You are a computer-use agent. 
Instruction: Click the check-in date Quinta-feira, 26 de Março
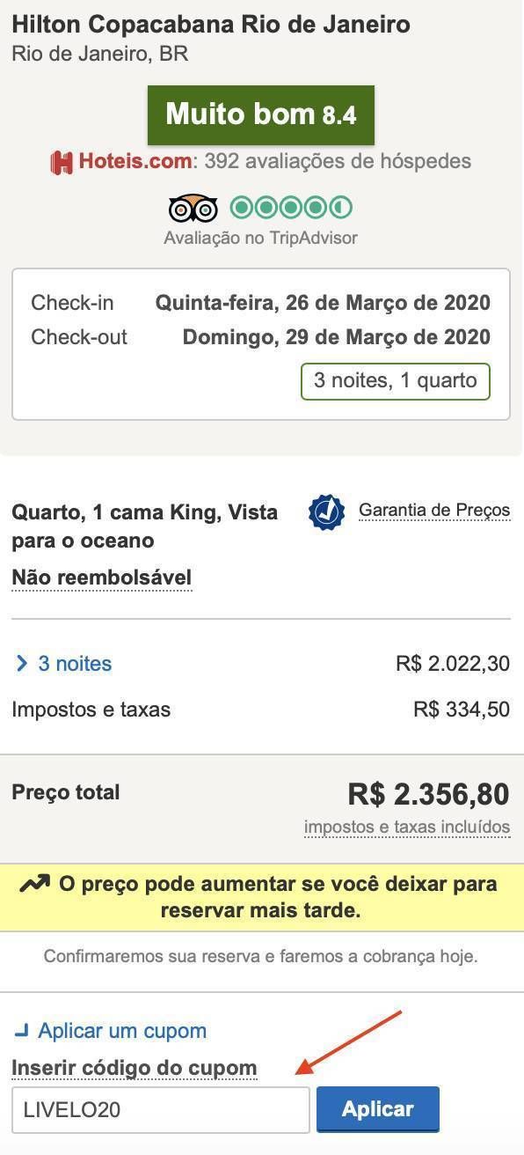click(323, 304)
